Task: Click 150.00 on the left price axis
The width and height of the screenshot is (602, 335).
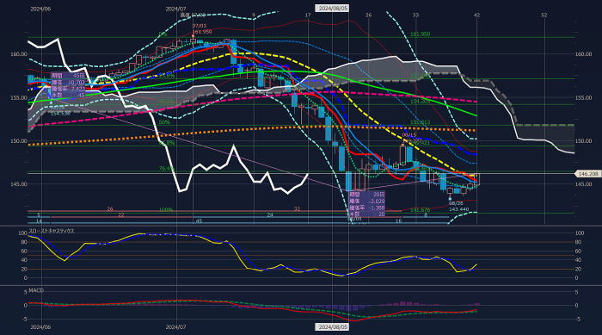Action: [x=19, y=140]
